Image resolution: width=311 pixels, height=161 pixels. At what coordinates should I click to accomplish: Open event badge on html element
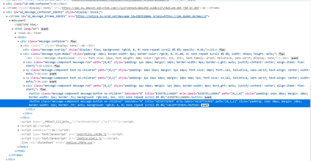(45, 29)
